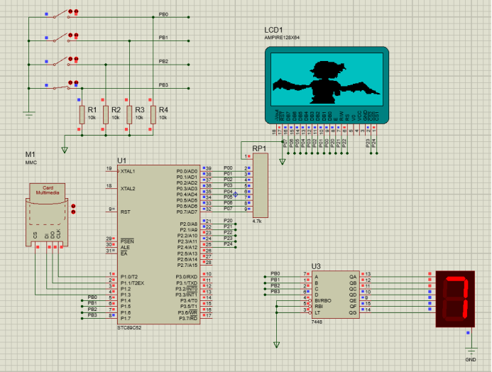The height and width of the screenshot is (372, 492).
Task: Select the R2 10k resistor
Action: tap(106, 114)
